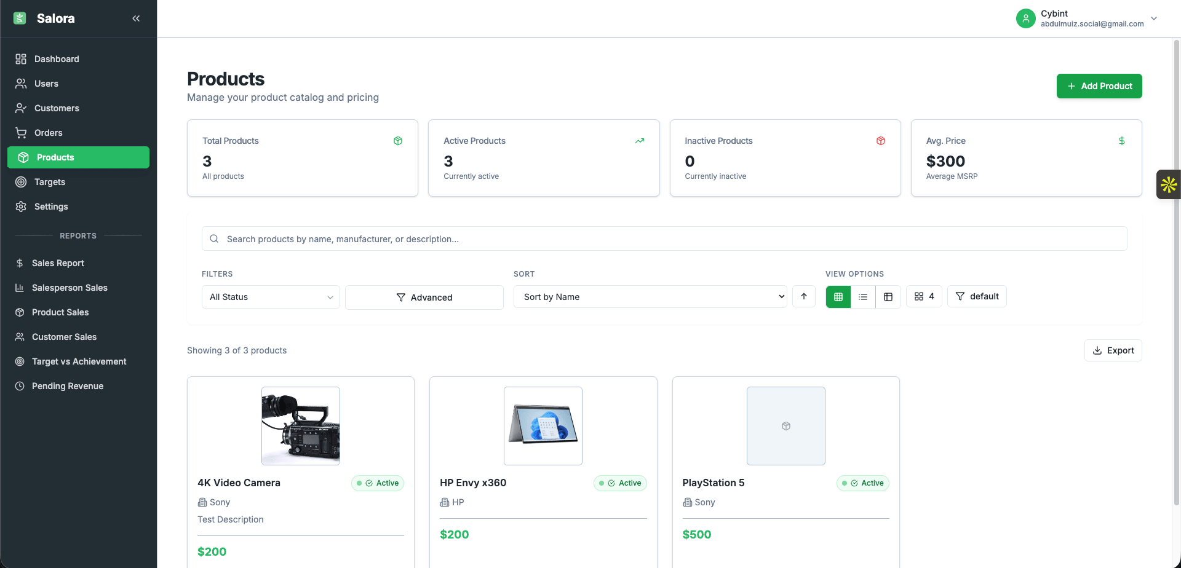Click the Users icon in the sidebar
This screenshot has width=1181, height=568.
pyautogui.click(x=20, y=84)
